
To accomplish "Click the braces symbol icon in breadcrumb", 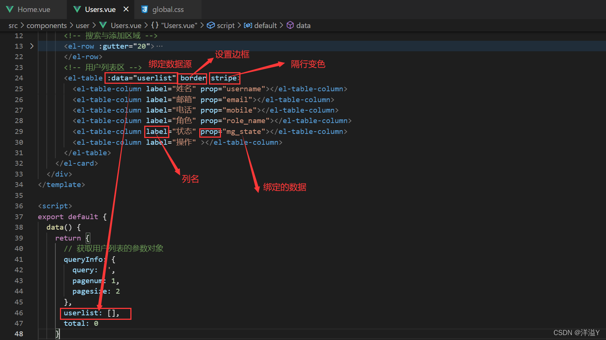I will point(155,25).
